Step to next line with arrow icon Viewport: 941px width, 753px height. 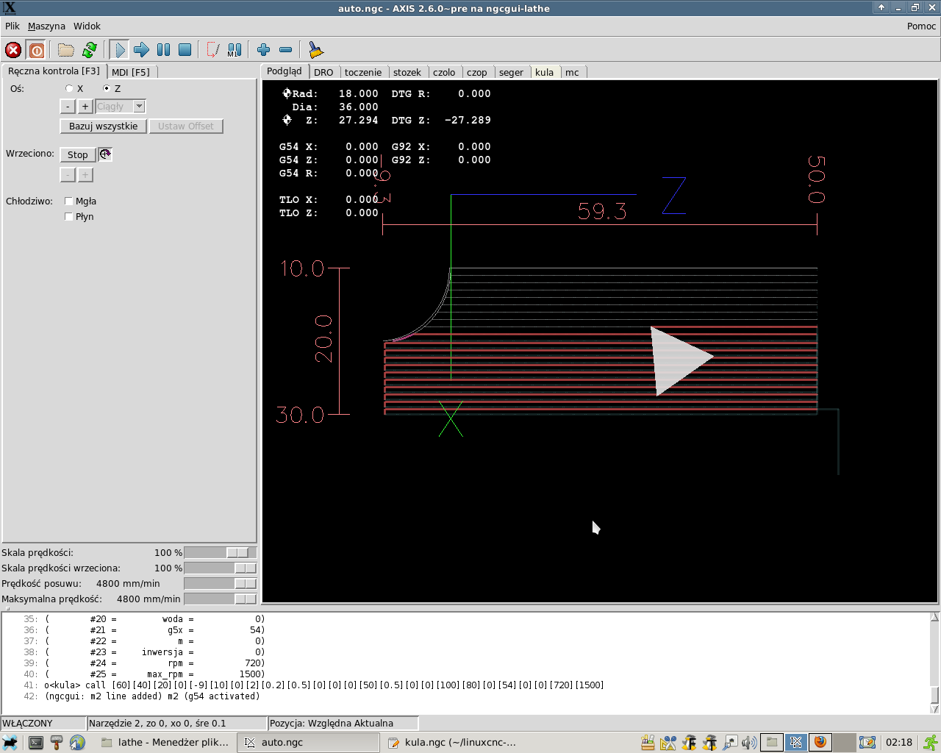coord(141,50)
